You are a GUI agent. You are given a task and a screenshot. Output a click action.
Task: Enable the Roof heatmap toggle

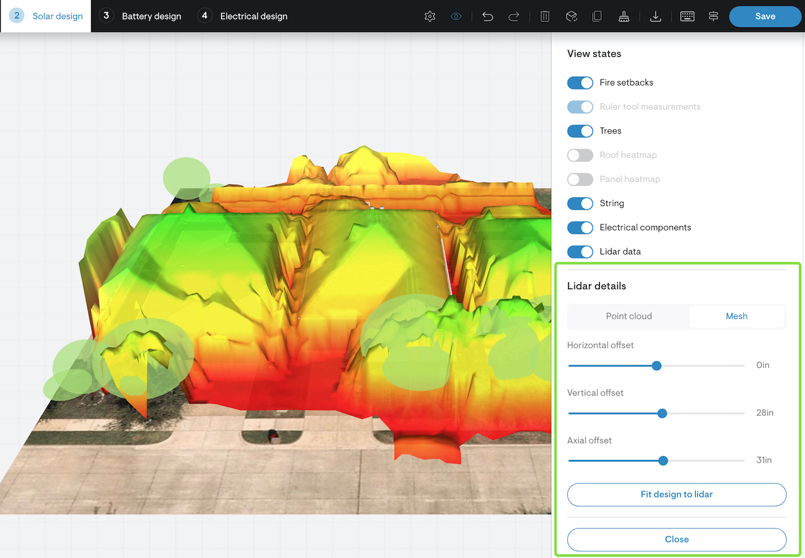coord(580,155)
